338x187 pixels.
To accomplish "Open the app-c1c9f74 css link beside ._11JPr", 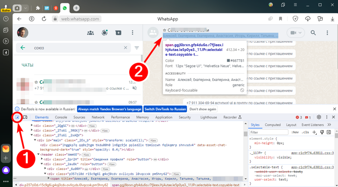I will click(313, 153).
